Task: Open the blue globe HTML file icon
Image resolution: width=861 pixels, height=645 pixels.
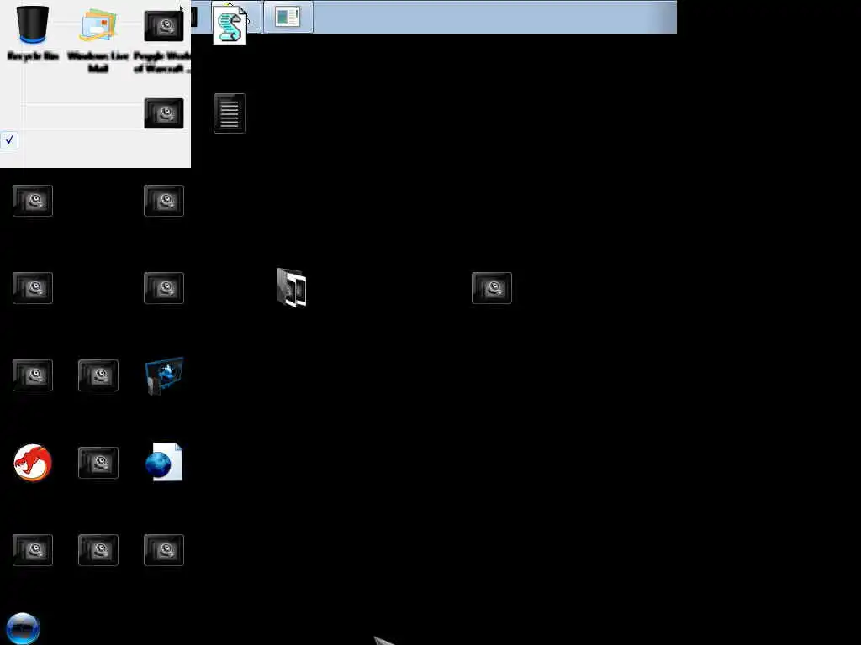Action: 164,462
